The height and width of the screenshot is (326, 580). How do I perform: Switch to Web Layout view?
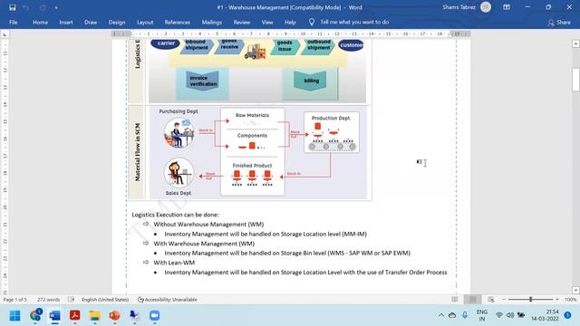(x=491, y=300)
